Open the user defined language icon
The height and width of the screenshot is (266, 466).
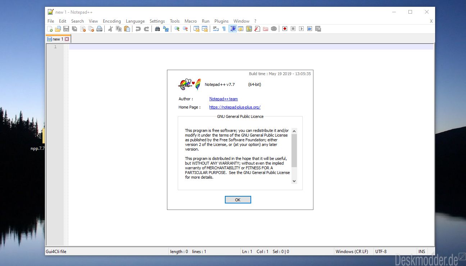point(241,29)
